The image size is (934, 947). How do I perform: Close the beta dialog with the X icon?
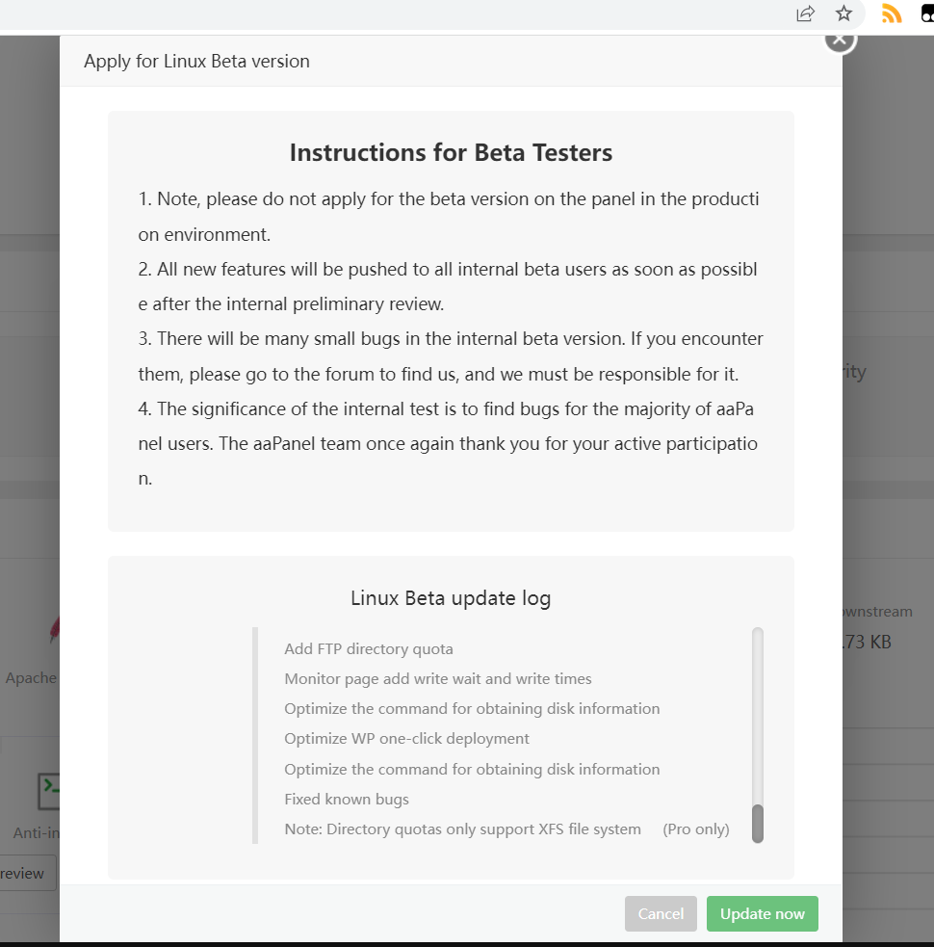pyautogui.click(x=841, y=39)
